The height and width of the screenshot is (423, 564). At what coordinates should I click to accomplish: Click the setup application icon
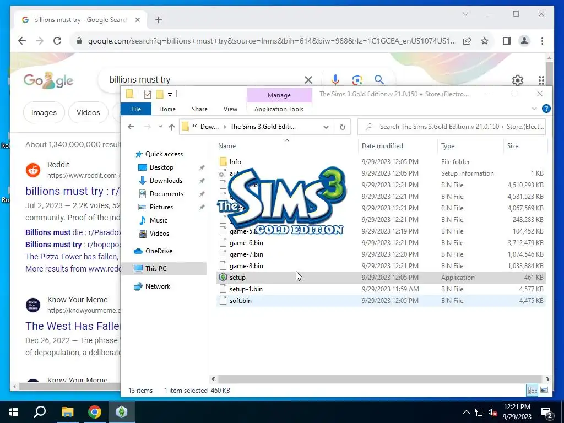click(223, 278)
